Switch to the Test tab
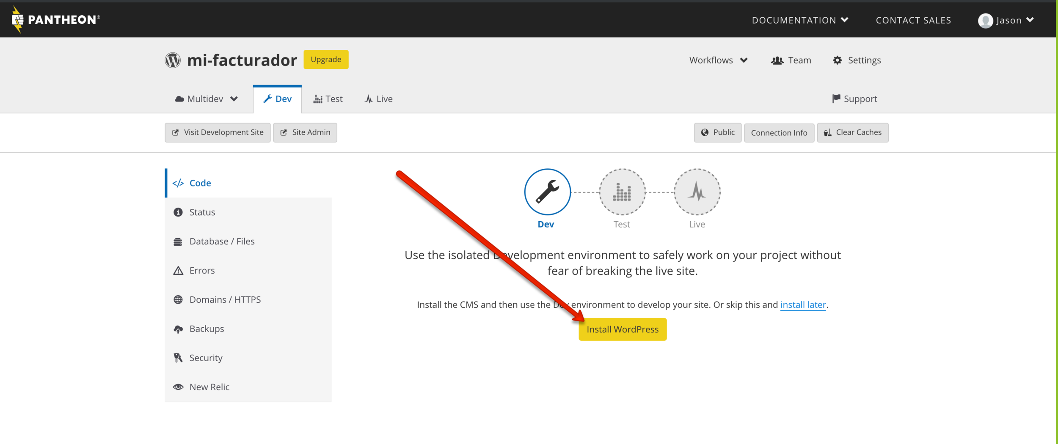Screen dimensions: 1058x444 tap(328, 99)
